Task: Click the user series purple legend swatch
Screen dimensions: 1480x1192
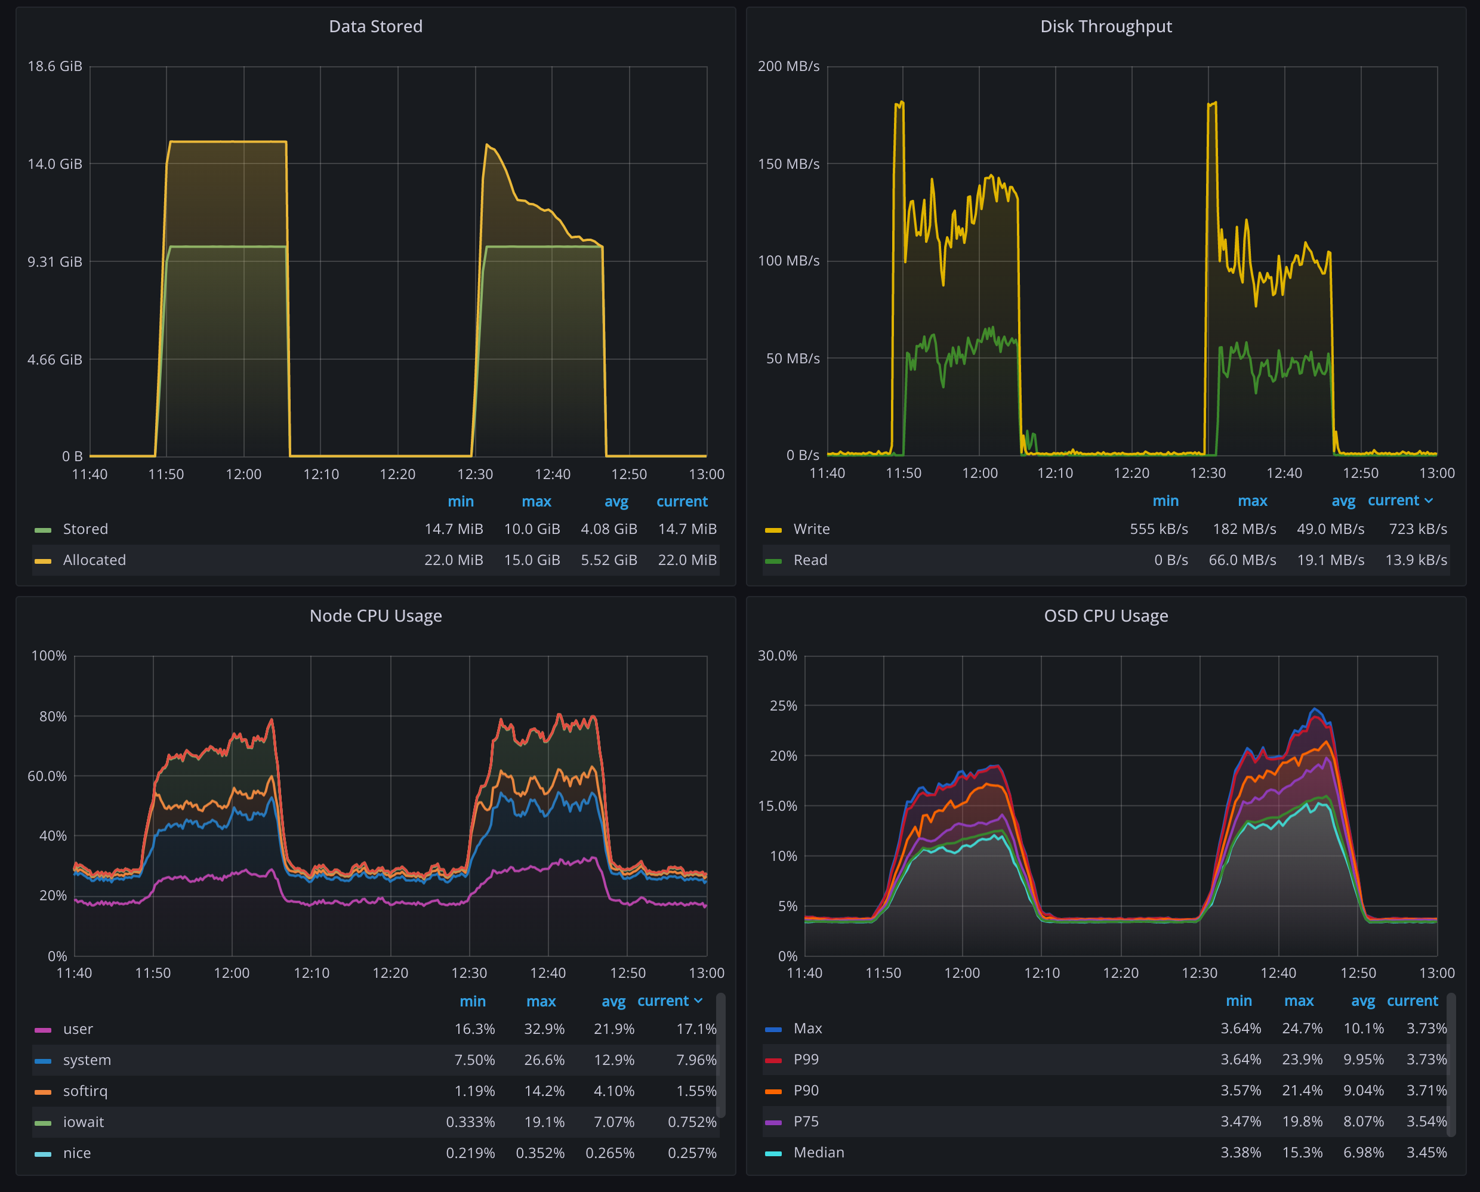Action: 42,1030
